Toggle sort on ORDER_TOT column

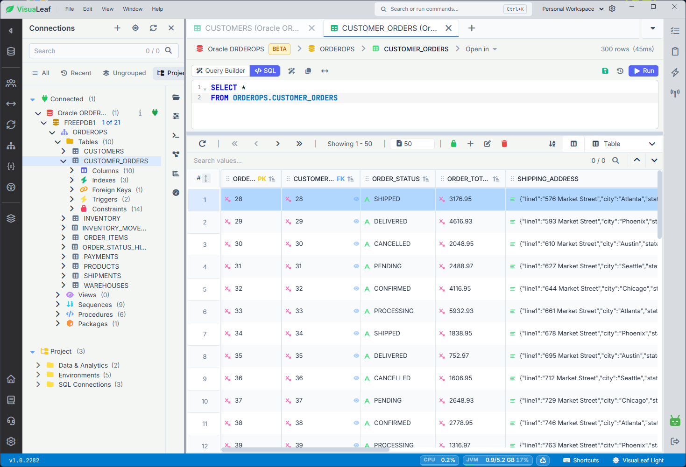click(x=496, y=179)
